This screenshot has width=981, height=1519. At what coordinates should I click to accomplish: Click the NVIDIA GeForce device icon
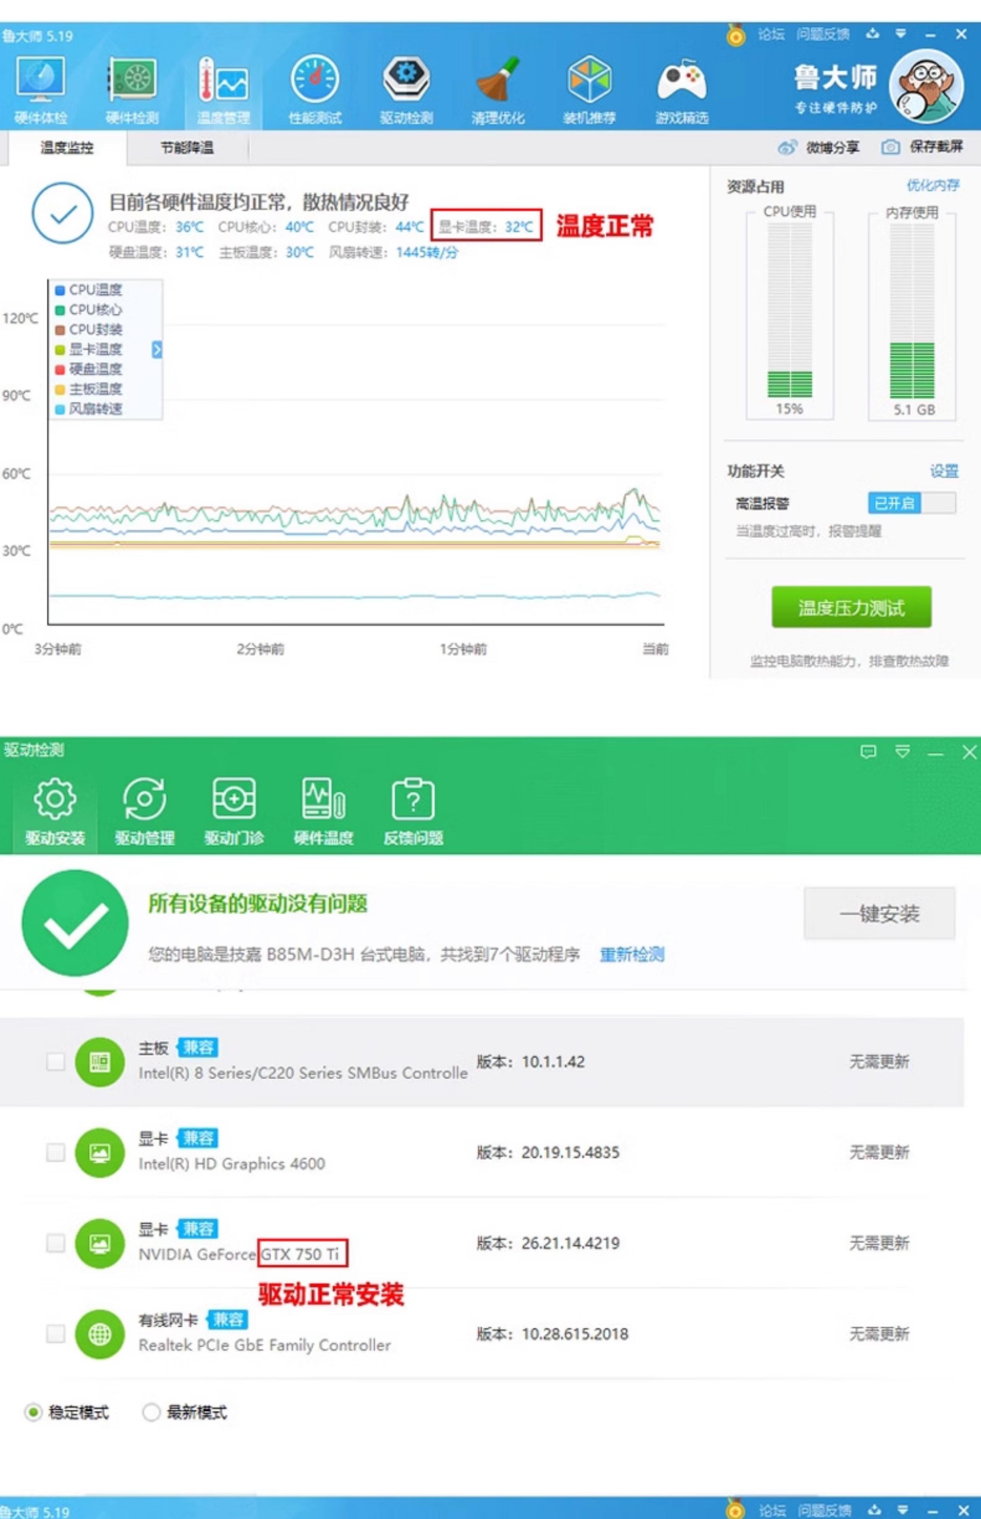(99, 1243)
